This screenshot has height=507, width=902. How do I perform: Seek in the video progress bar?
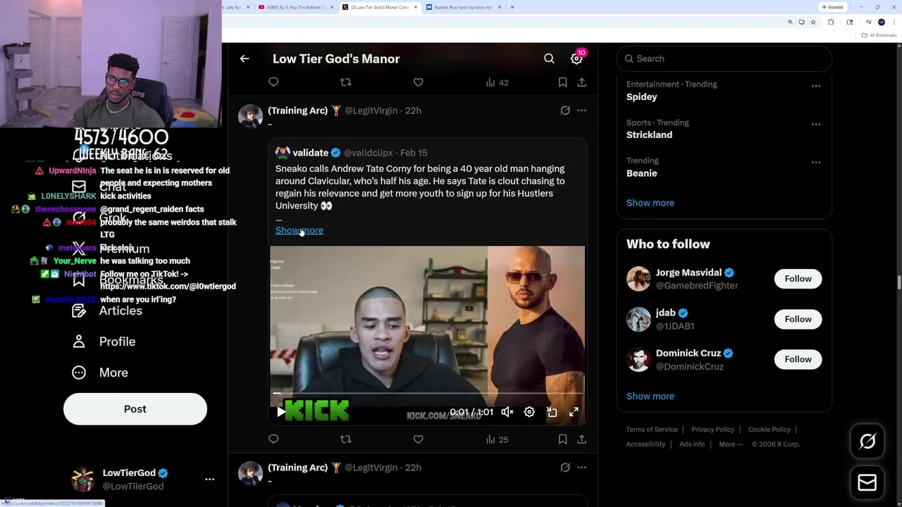click(427, 394)
